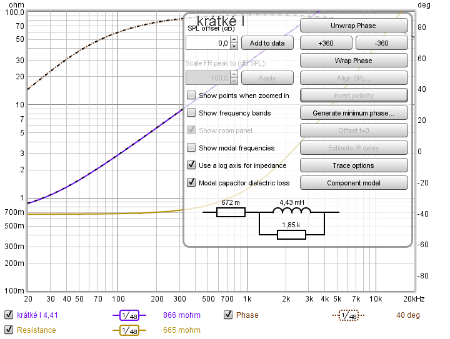
Task: Increase SPL offset with up arrow
Action: [234, 39]
